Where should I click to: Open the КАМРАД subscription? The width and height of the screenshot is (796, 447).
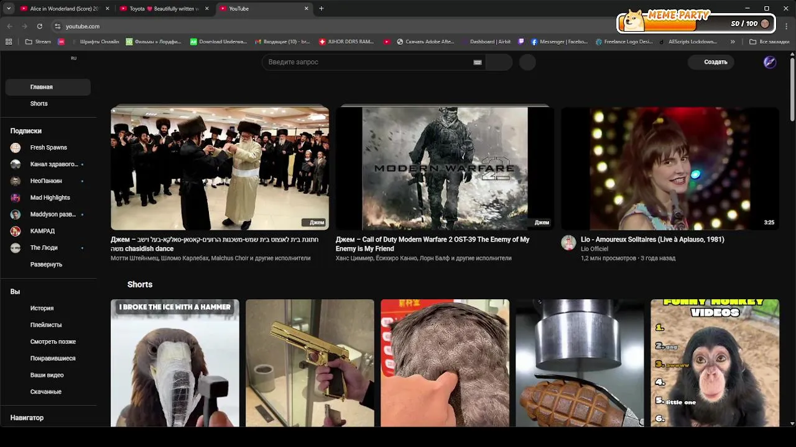coord(48,231)
